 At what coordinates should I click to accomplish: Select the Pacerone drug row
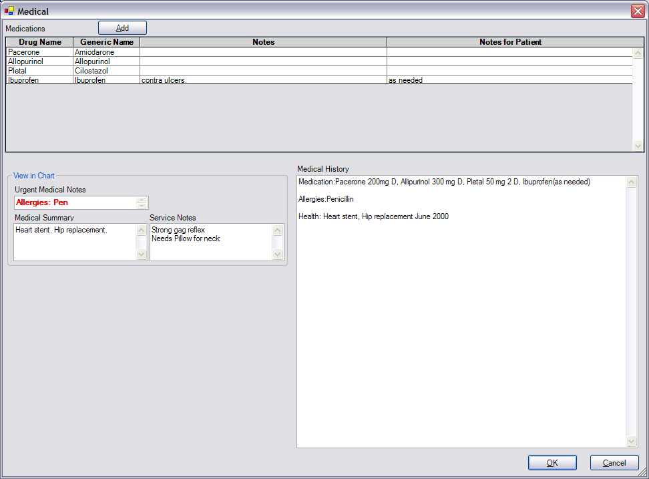click(319, 52)
